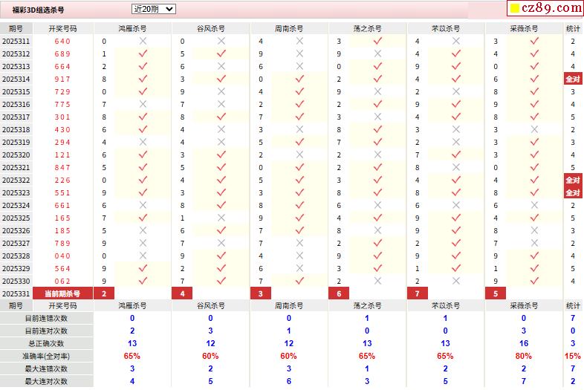Click the 80% accuracy value for 采薇杀号
The width and height of the screenshot is (584, 390).
pyautogui.click(x=524, y=357)
